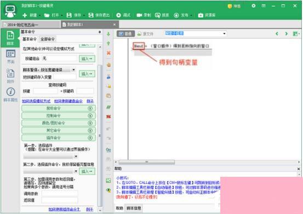Close the 帮助 help panel
The image size is (303, 214).
(x=299, y=169)
